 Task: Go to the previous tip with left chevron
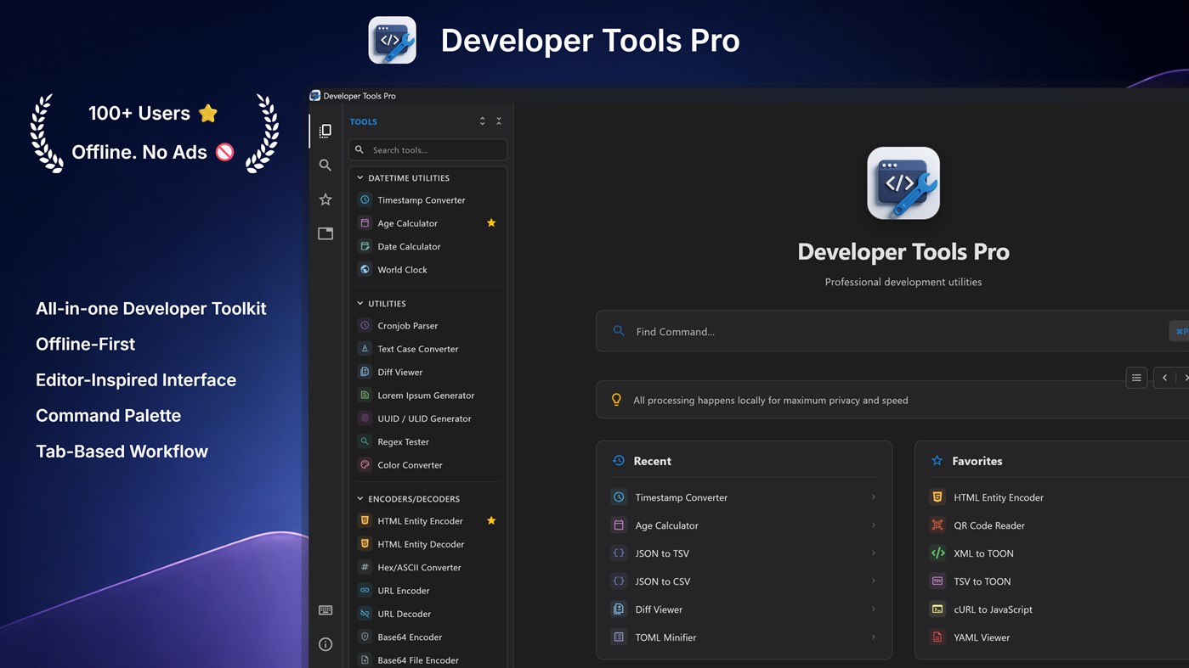coord(1164,378)
